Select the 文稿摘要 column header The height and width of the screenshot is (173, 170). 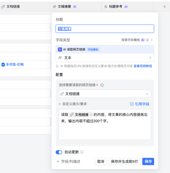[x=64, y=7]
